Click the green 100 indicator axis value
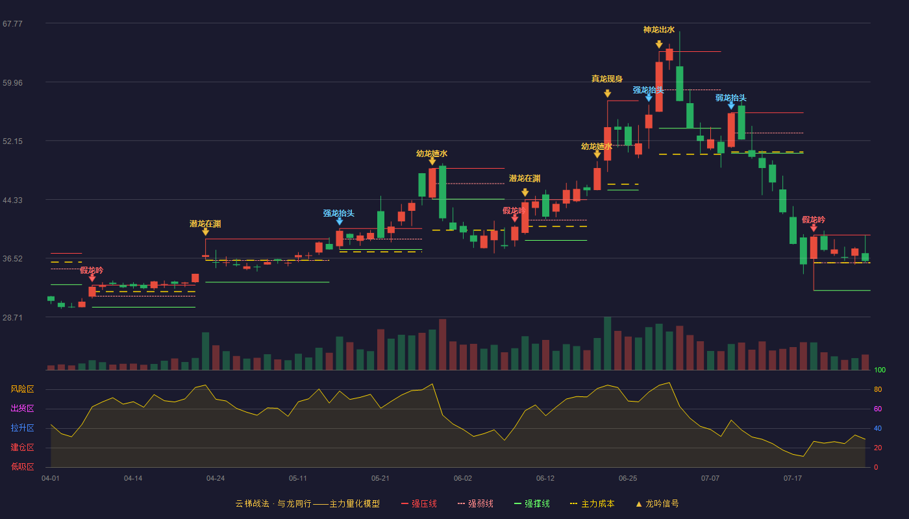909x519 pixels. click(x=880, y=370)
